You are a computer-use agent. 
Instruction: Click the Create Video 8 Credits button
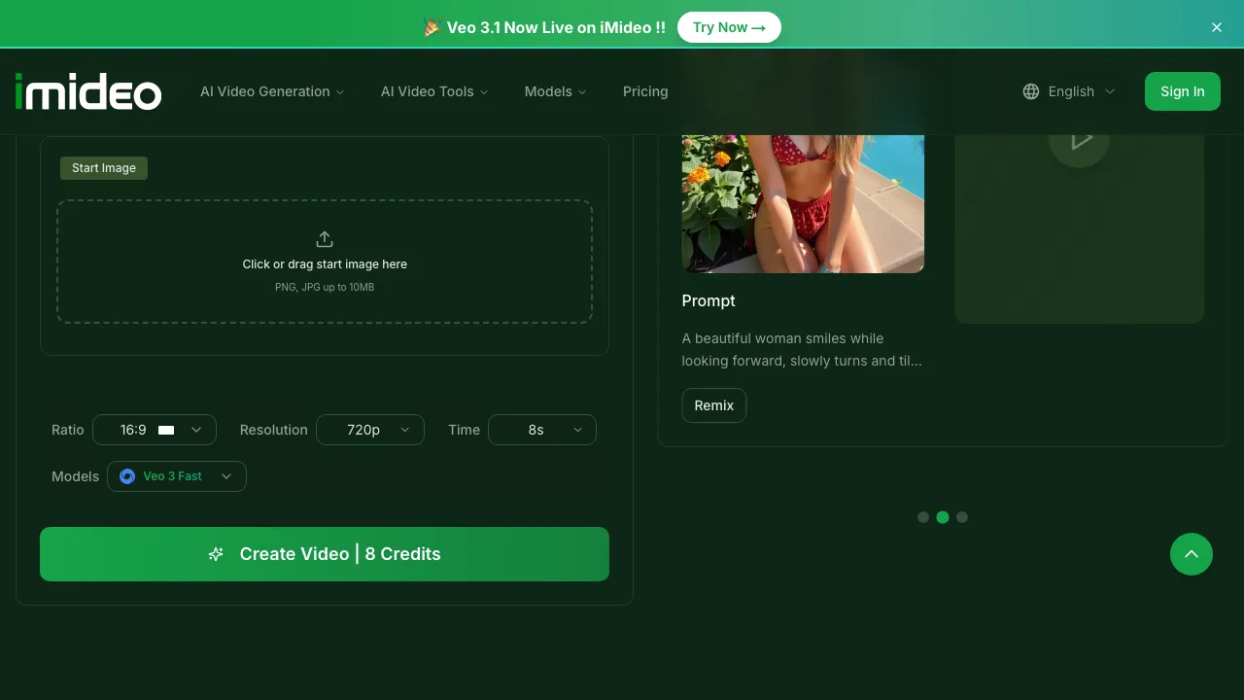click(x=325, y=554)
